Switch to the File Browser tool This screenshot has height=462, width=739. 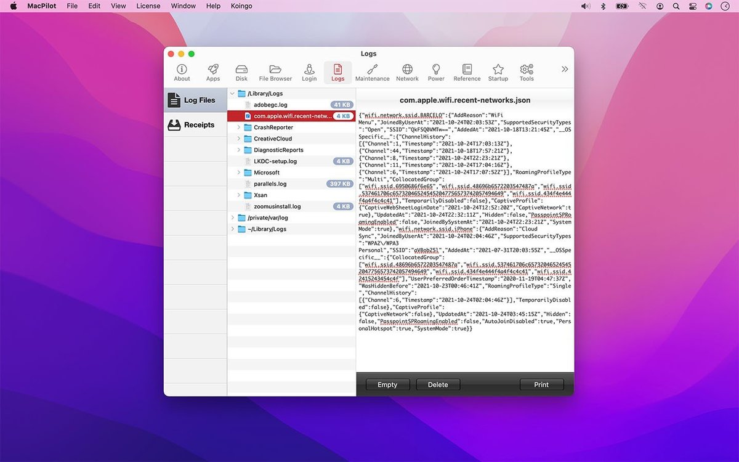(x=275, y=71)
